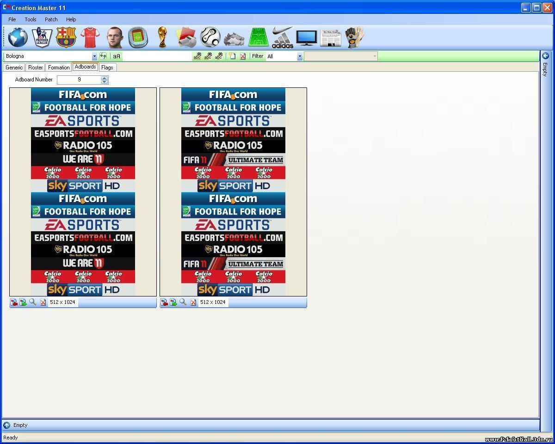Open the TV monitor icon
The image size is (555, 444).
pos(307,38)
